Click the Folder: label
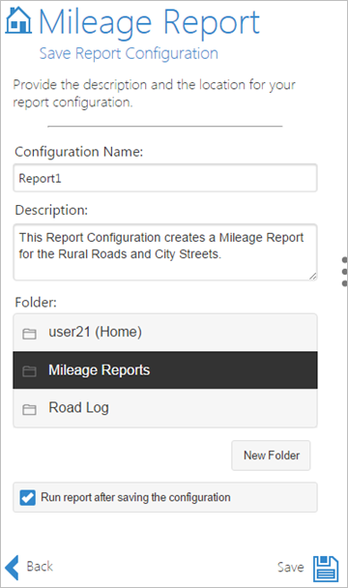Viewport: 348px width, 588px height. 36,302
